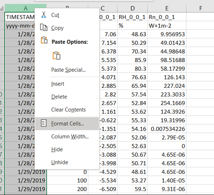Select Copy from the context menu
214x195 pixels.
(57, 28)
